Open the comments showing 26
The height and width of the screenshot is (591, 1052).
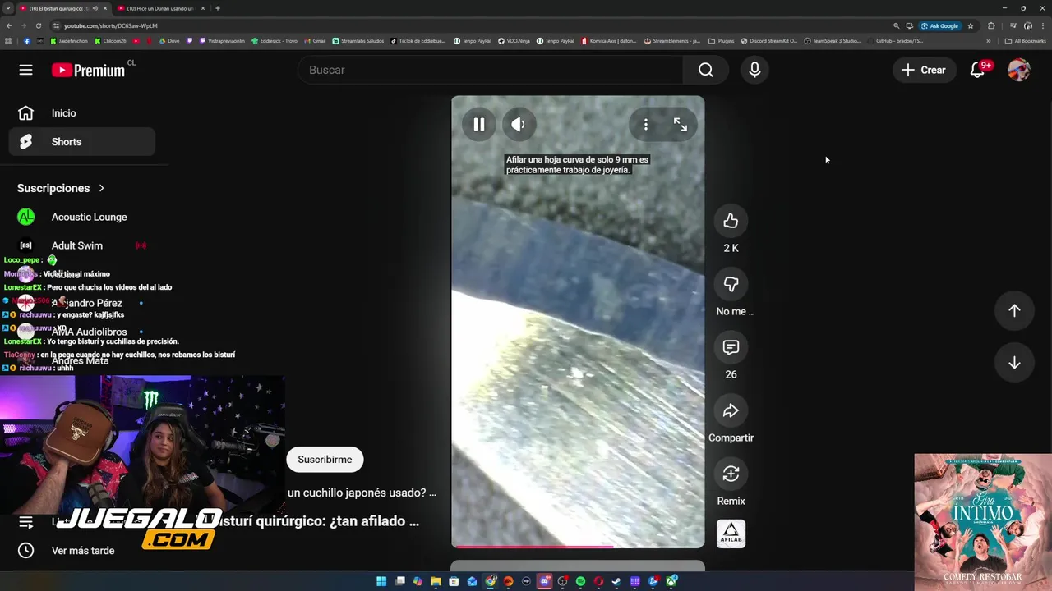tap(731, 347)
